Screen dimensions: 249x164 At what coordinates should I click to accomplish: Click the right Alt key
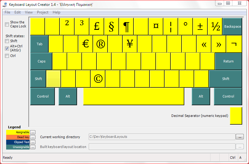(x=201, y=96)
